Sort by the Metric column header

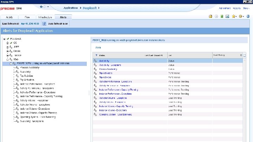click(102, 55)
